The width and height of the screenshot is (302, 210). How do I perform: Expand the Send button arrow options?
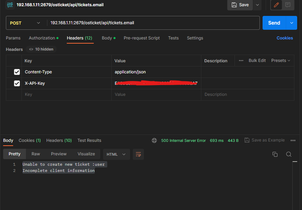point(291,23)
